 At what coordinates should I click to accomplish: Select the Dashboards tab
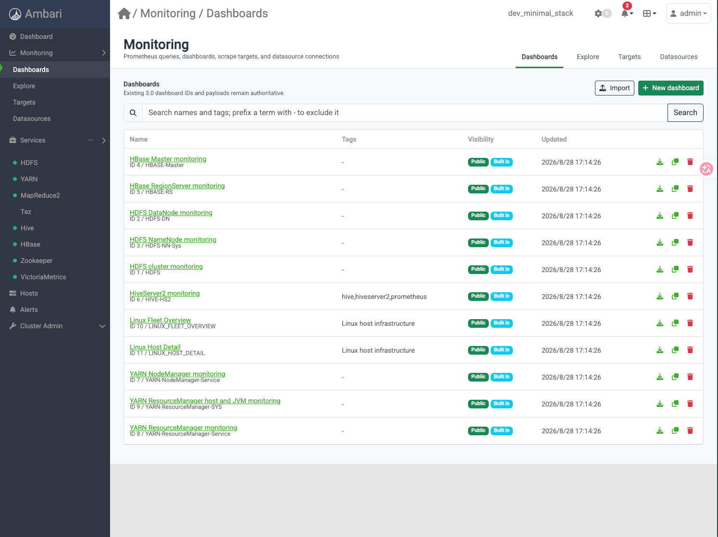click(539, 57)
